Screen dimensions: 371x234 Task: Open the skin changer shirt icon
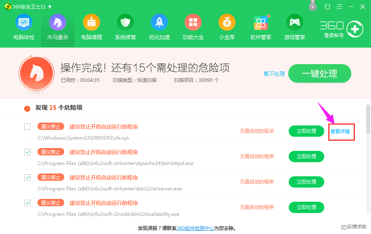[327, 6]
